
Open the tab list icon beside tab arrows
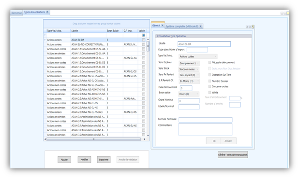[x=253, y=27]
